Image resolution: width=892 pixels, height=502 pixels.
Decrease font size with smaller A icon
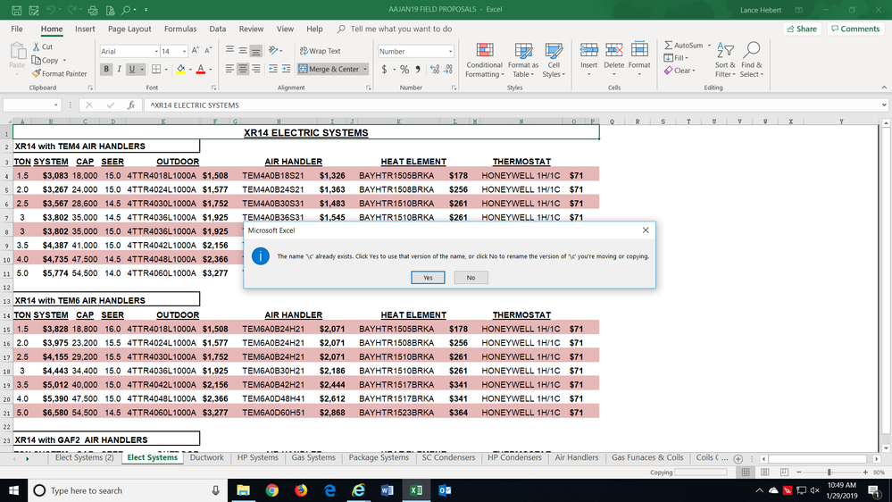pos(208,51)
